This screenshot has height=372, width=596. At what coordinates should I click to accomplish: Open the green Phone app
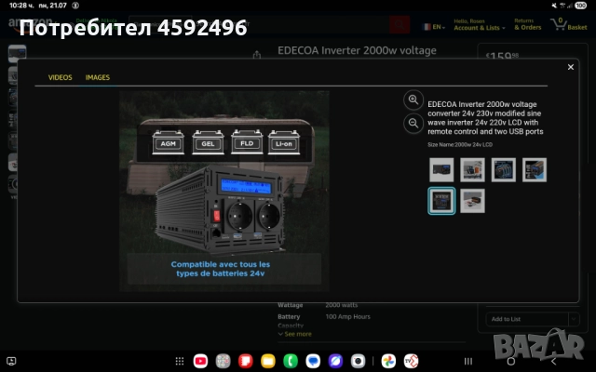pos(291,361)
